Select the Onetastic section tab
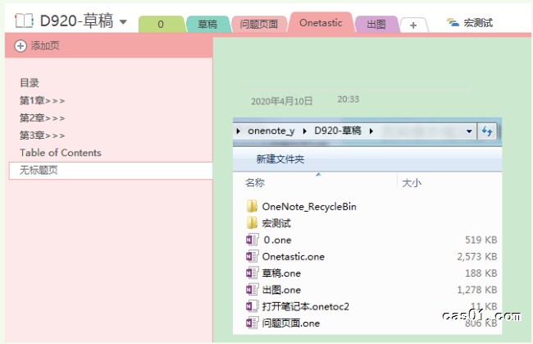533x344 pixels. (321, 23)
